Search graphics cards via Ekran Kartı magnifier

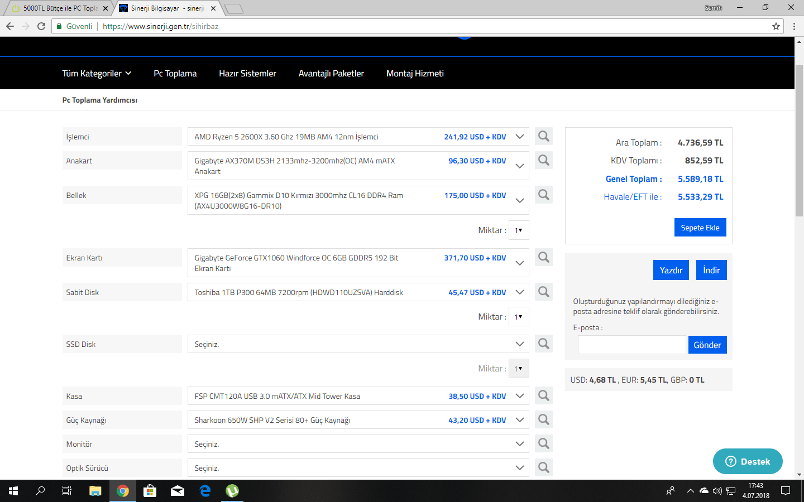[544, 257]
